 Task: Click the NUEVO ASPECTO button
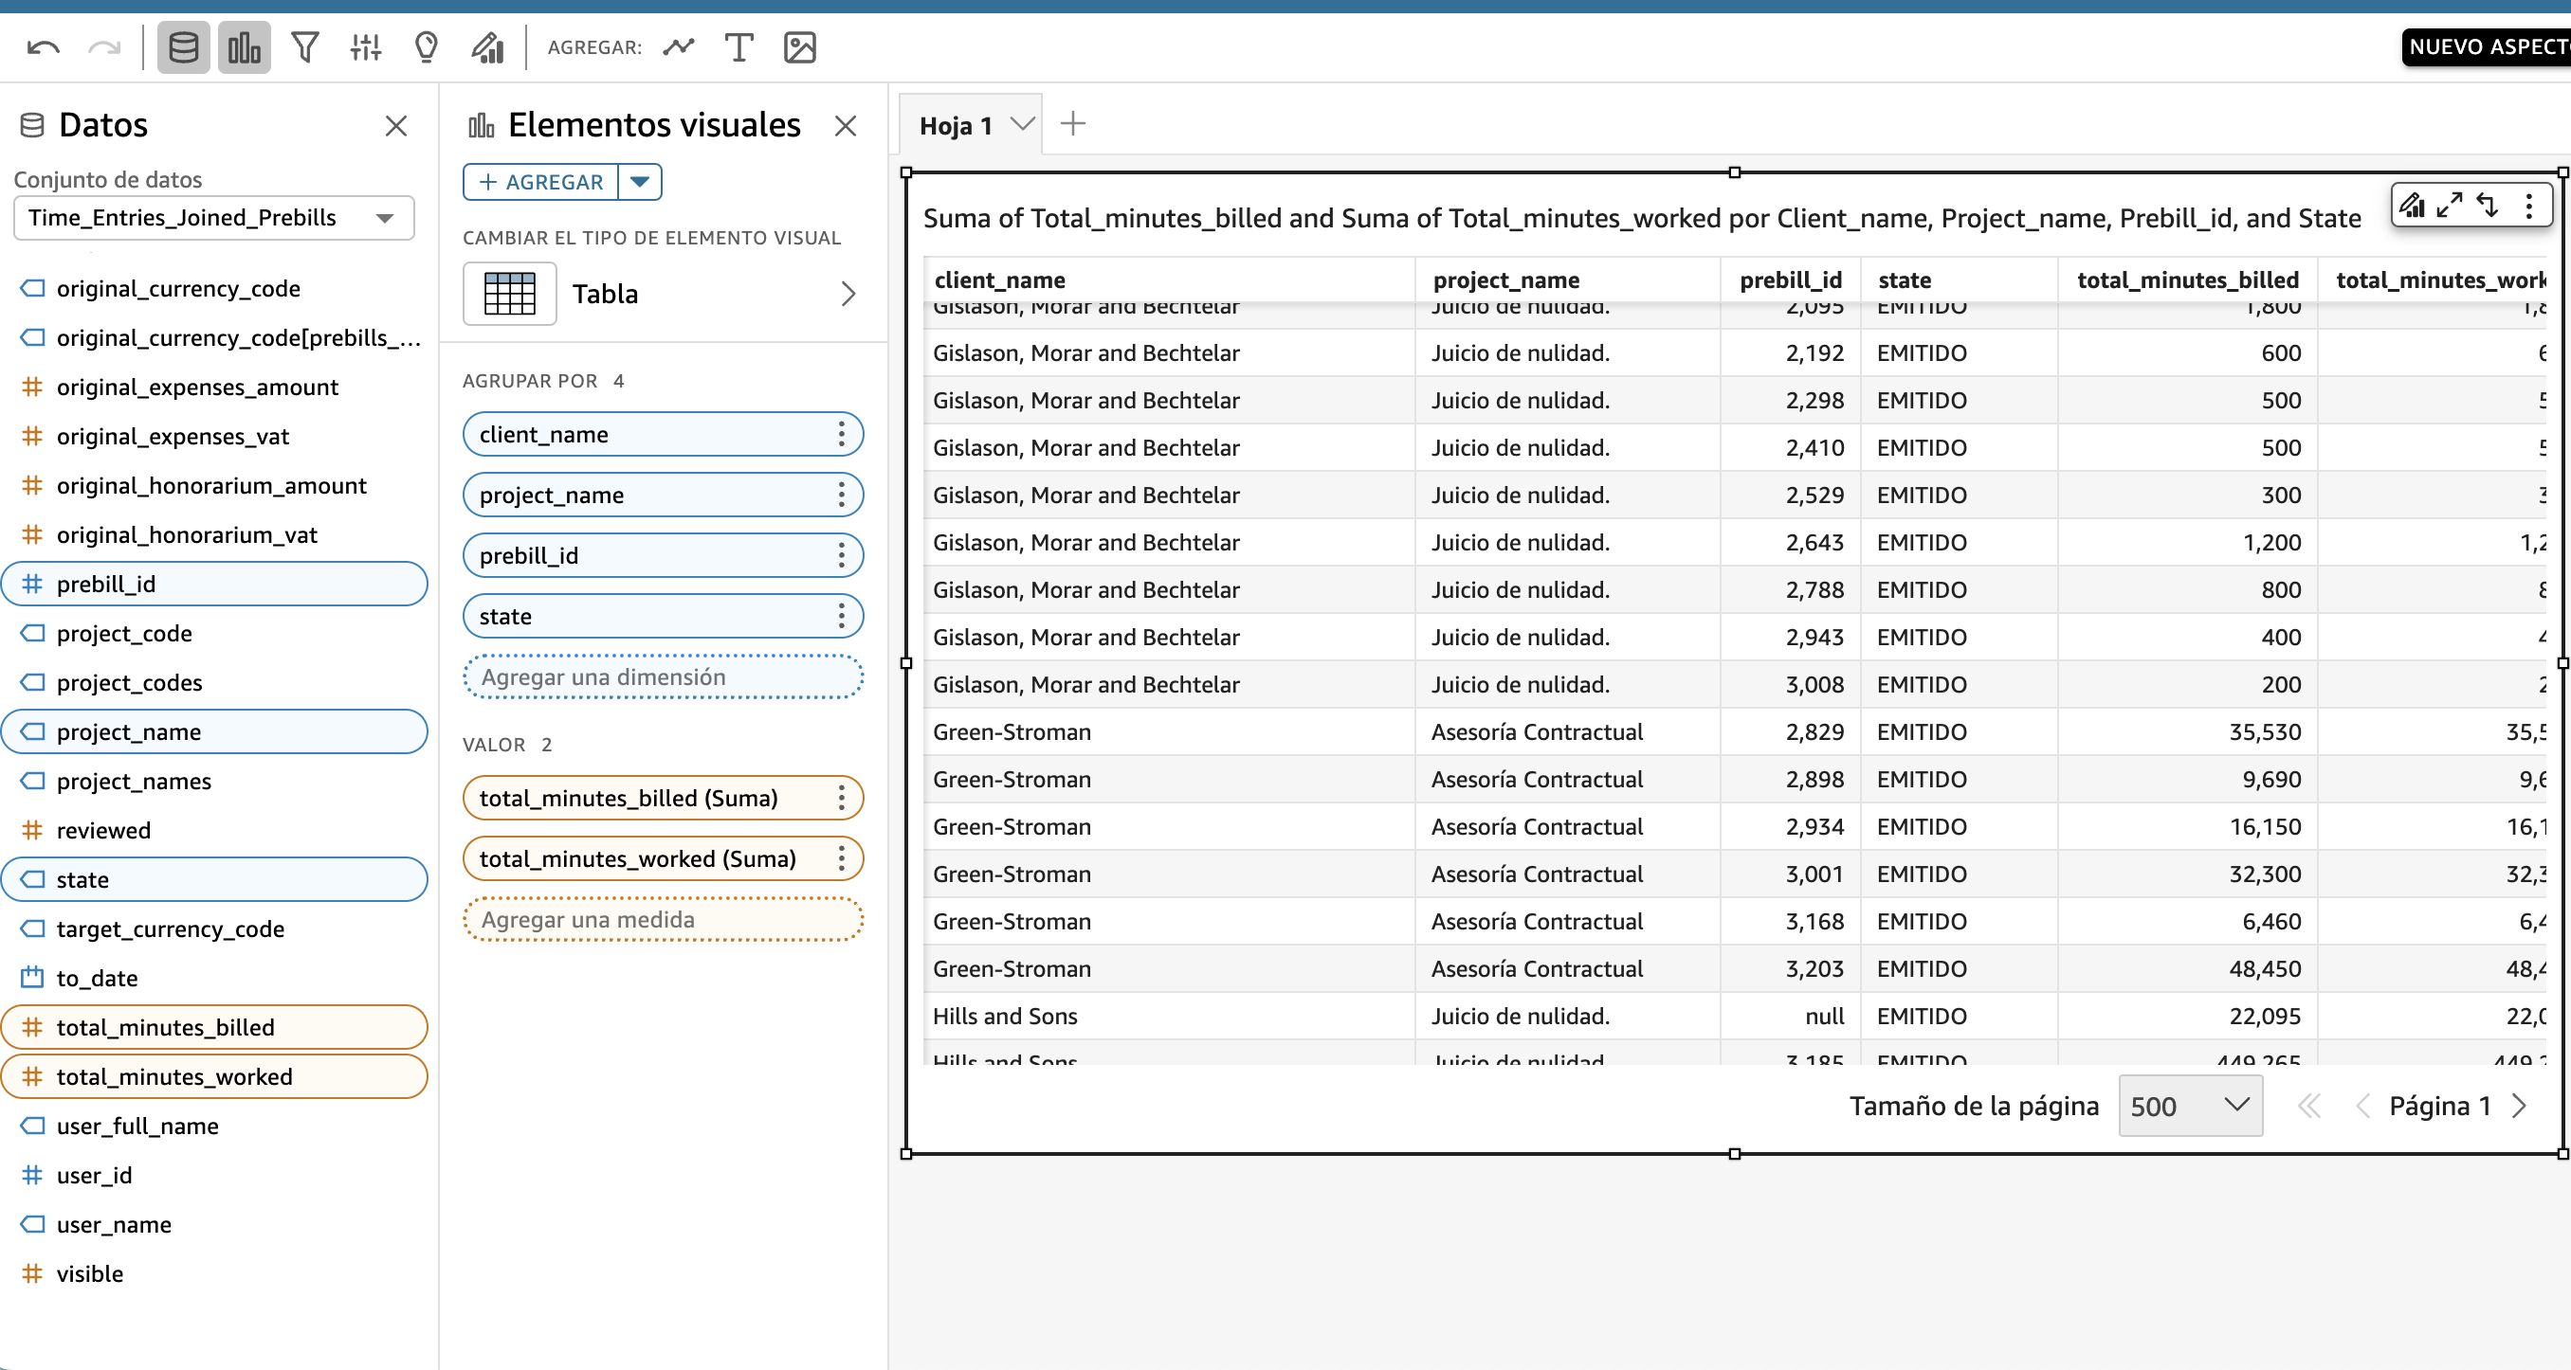point(2488,46)
